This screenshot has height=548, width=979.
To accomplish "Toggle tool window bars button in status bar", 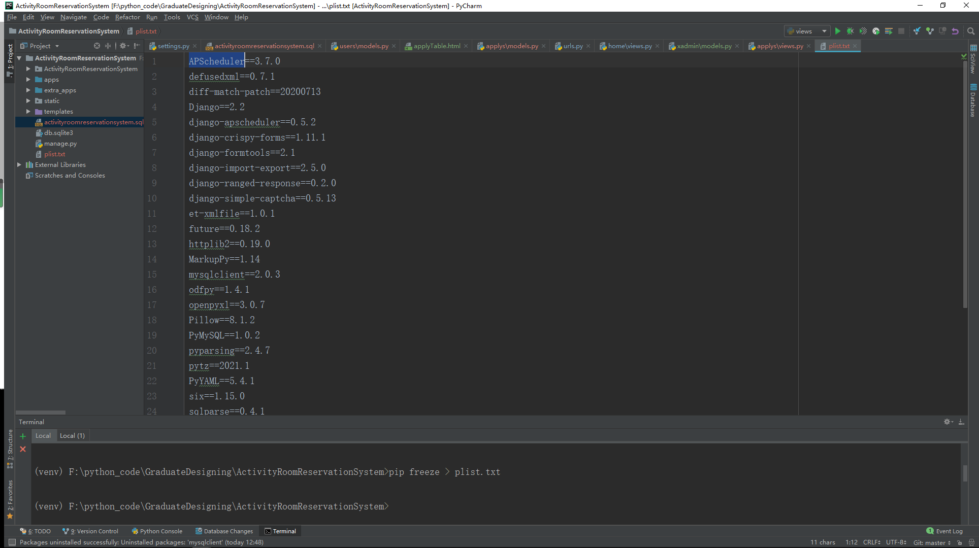I will (x=12, y=542).
